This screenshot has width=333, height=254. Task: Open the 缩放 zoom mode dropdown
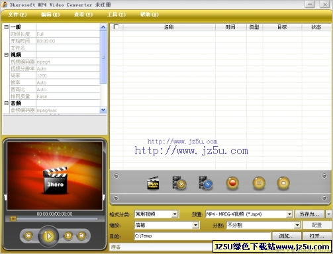coord(195,225)
